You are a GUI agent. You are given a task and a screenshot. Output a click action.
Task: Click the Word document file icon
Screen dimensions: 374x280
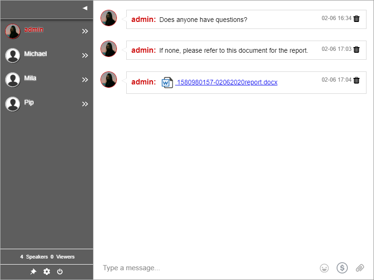pos(167,83)
